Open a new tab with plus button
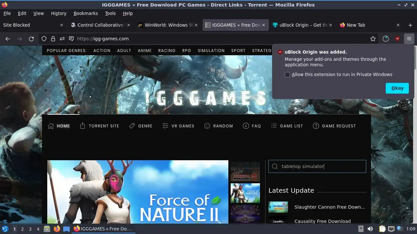The image size is (417, 234). tap(410, 25)
